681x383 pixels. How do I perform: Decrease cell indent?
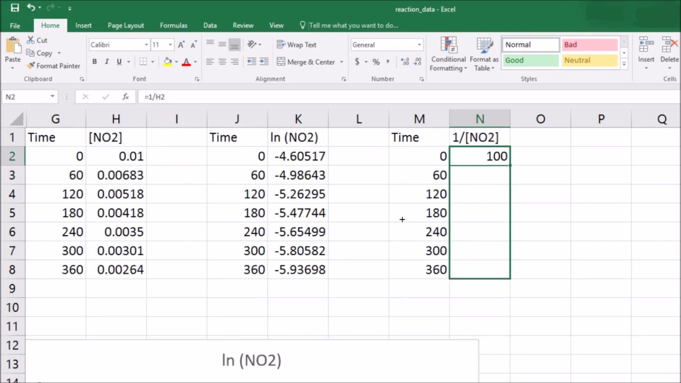pos(252,62)
